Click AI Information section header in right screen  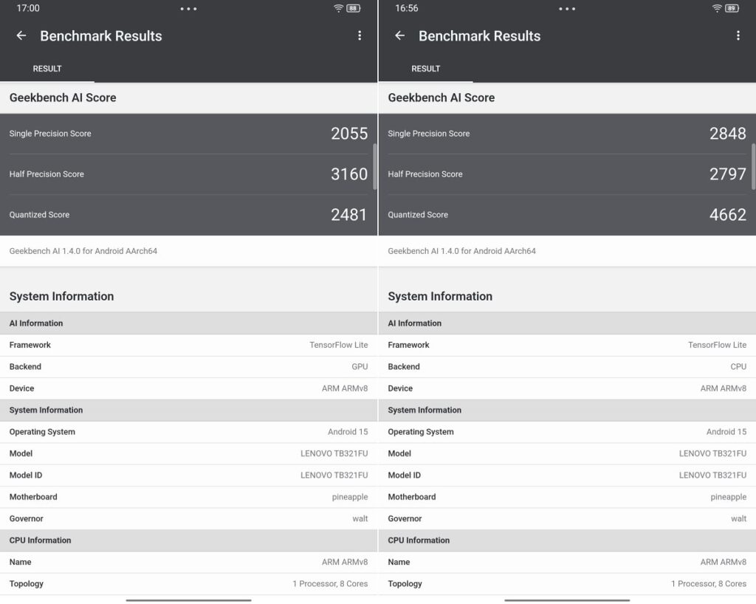coord(567,323)
